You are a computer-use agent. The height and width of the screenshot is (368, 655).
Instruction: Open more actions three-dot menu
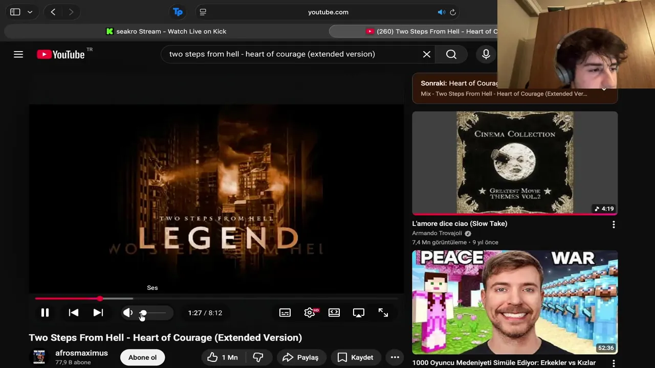tap(395, 357)
